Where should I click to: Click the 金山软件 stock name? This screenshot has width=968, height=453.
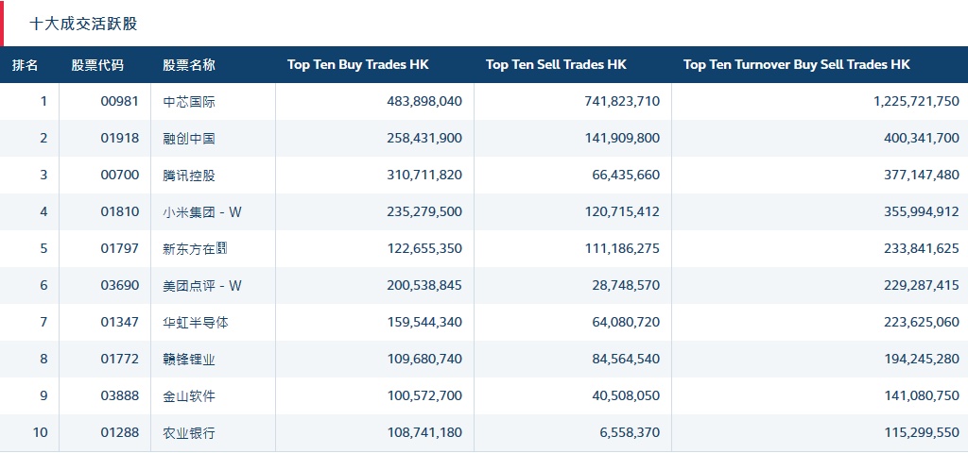coord(189,396)
